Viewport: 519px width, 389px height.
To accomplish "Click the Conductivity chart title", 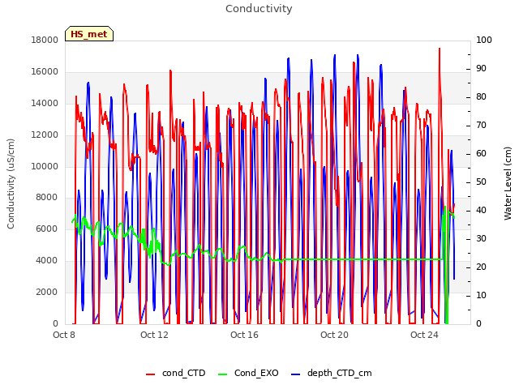I will click(259, 9).
